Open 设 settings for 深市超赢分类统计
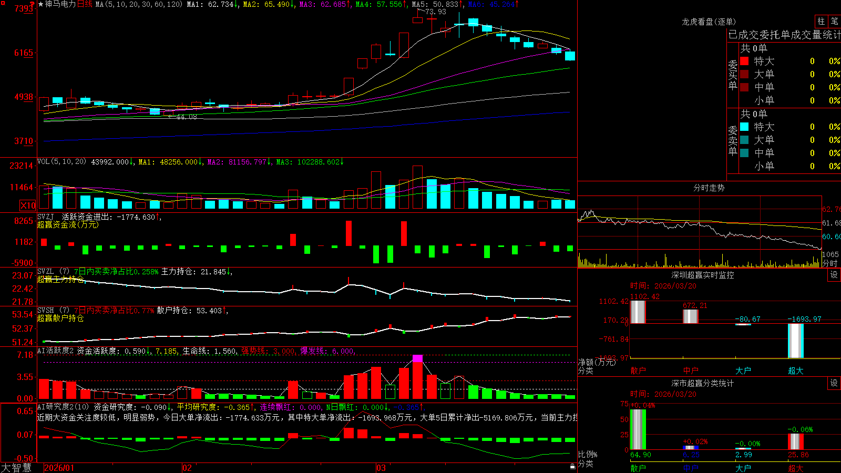The image size is (841, 473). 834,383
